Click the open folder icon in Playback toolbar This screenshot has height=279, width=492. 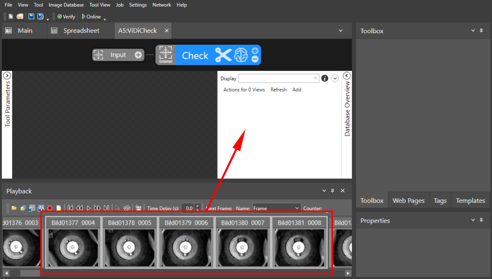pyautogui.click(x=14, y=208)
